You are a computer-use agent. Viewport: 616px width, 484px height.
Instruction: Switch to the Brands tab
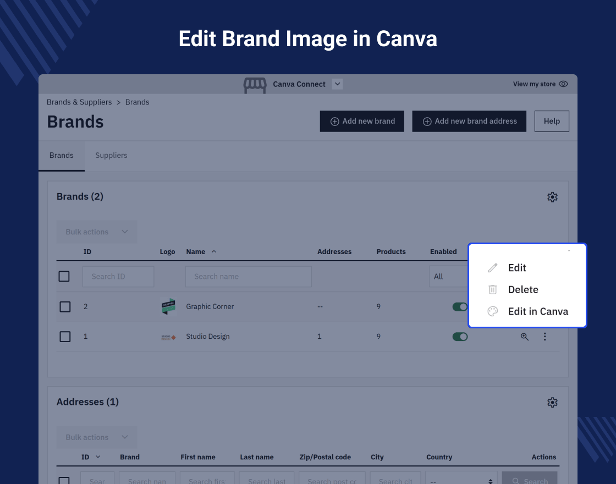tap(61, 156)
